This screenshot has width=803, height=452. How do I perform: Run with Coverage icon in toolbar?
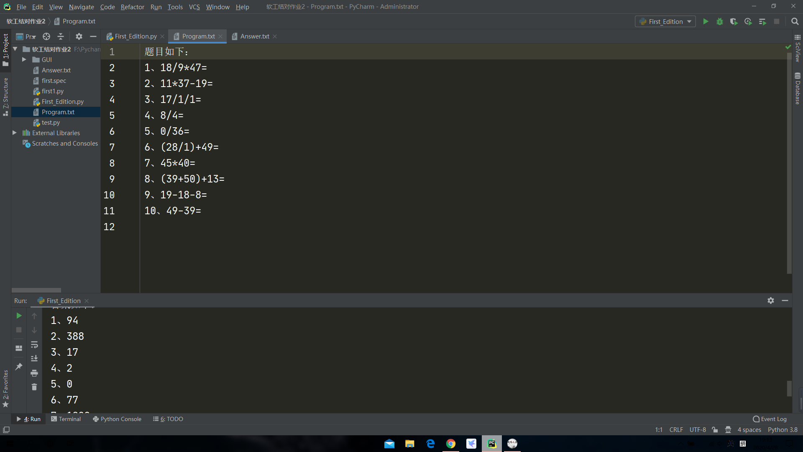[x=734, y=21]
